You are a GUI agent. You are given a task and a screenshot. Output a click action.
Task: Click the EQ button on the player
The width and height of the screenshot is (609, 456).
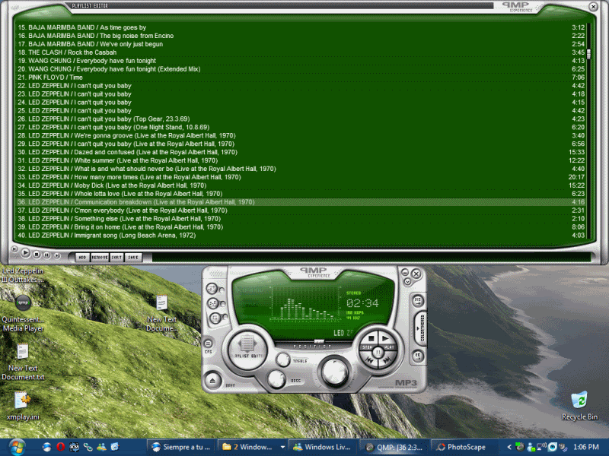click(417, 356)
